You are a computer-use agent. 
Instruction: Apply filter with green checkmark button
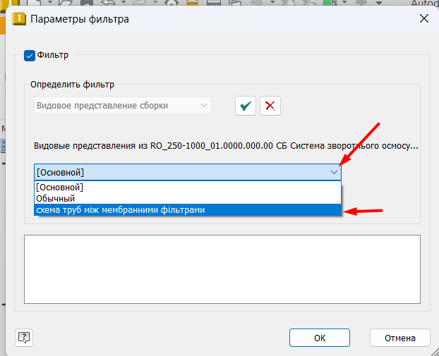(246, 106)
